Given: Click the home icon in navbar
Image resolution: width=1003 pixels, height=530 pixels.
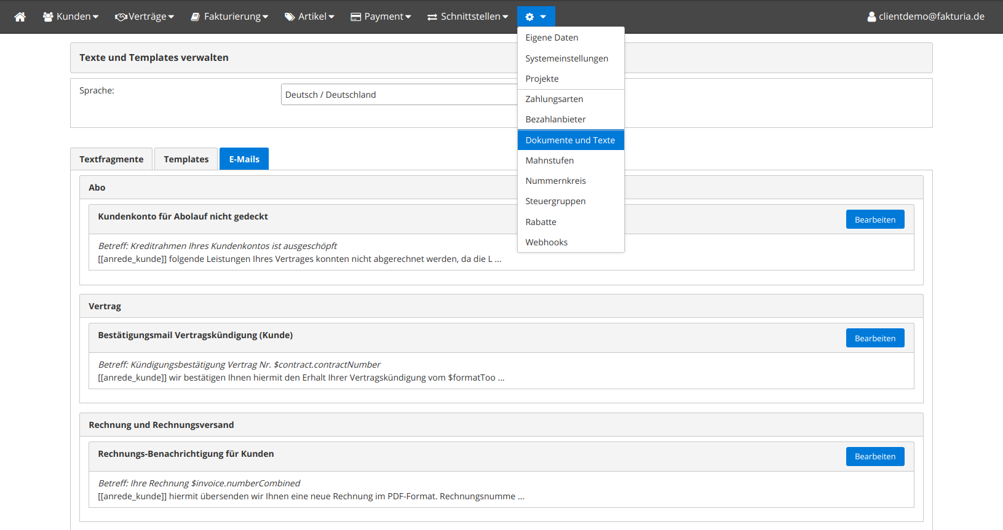Looking at the screenshot, I should [20, 17].
